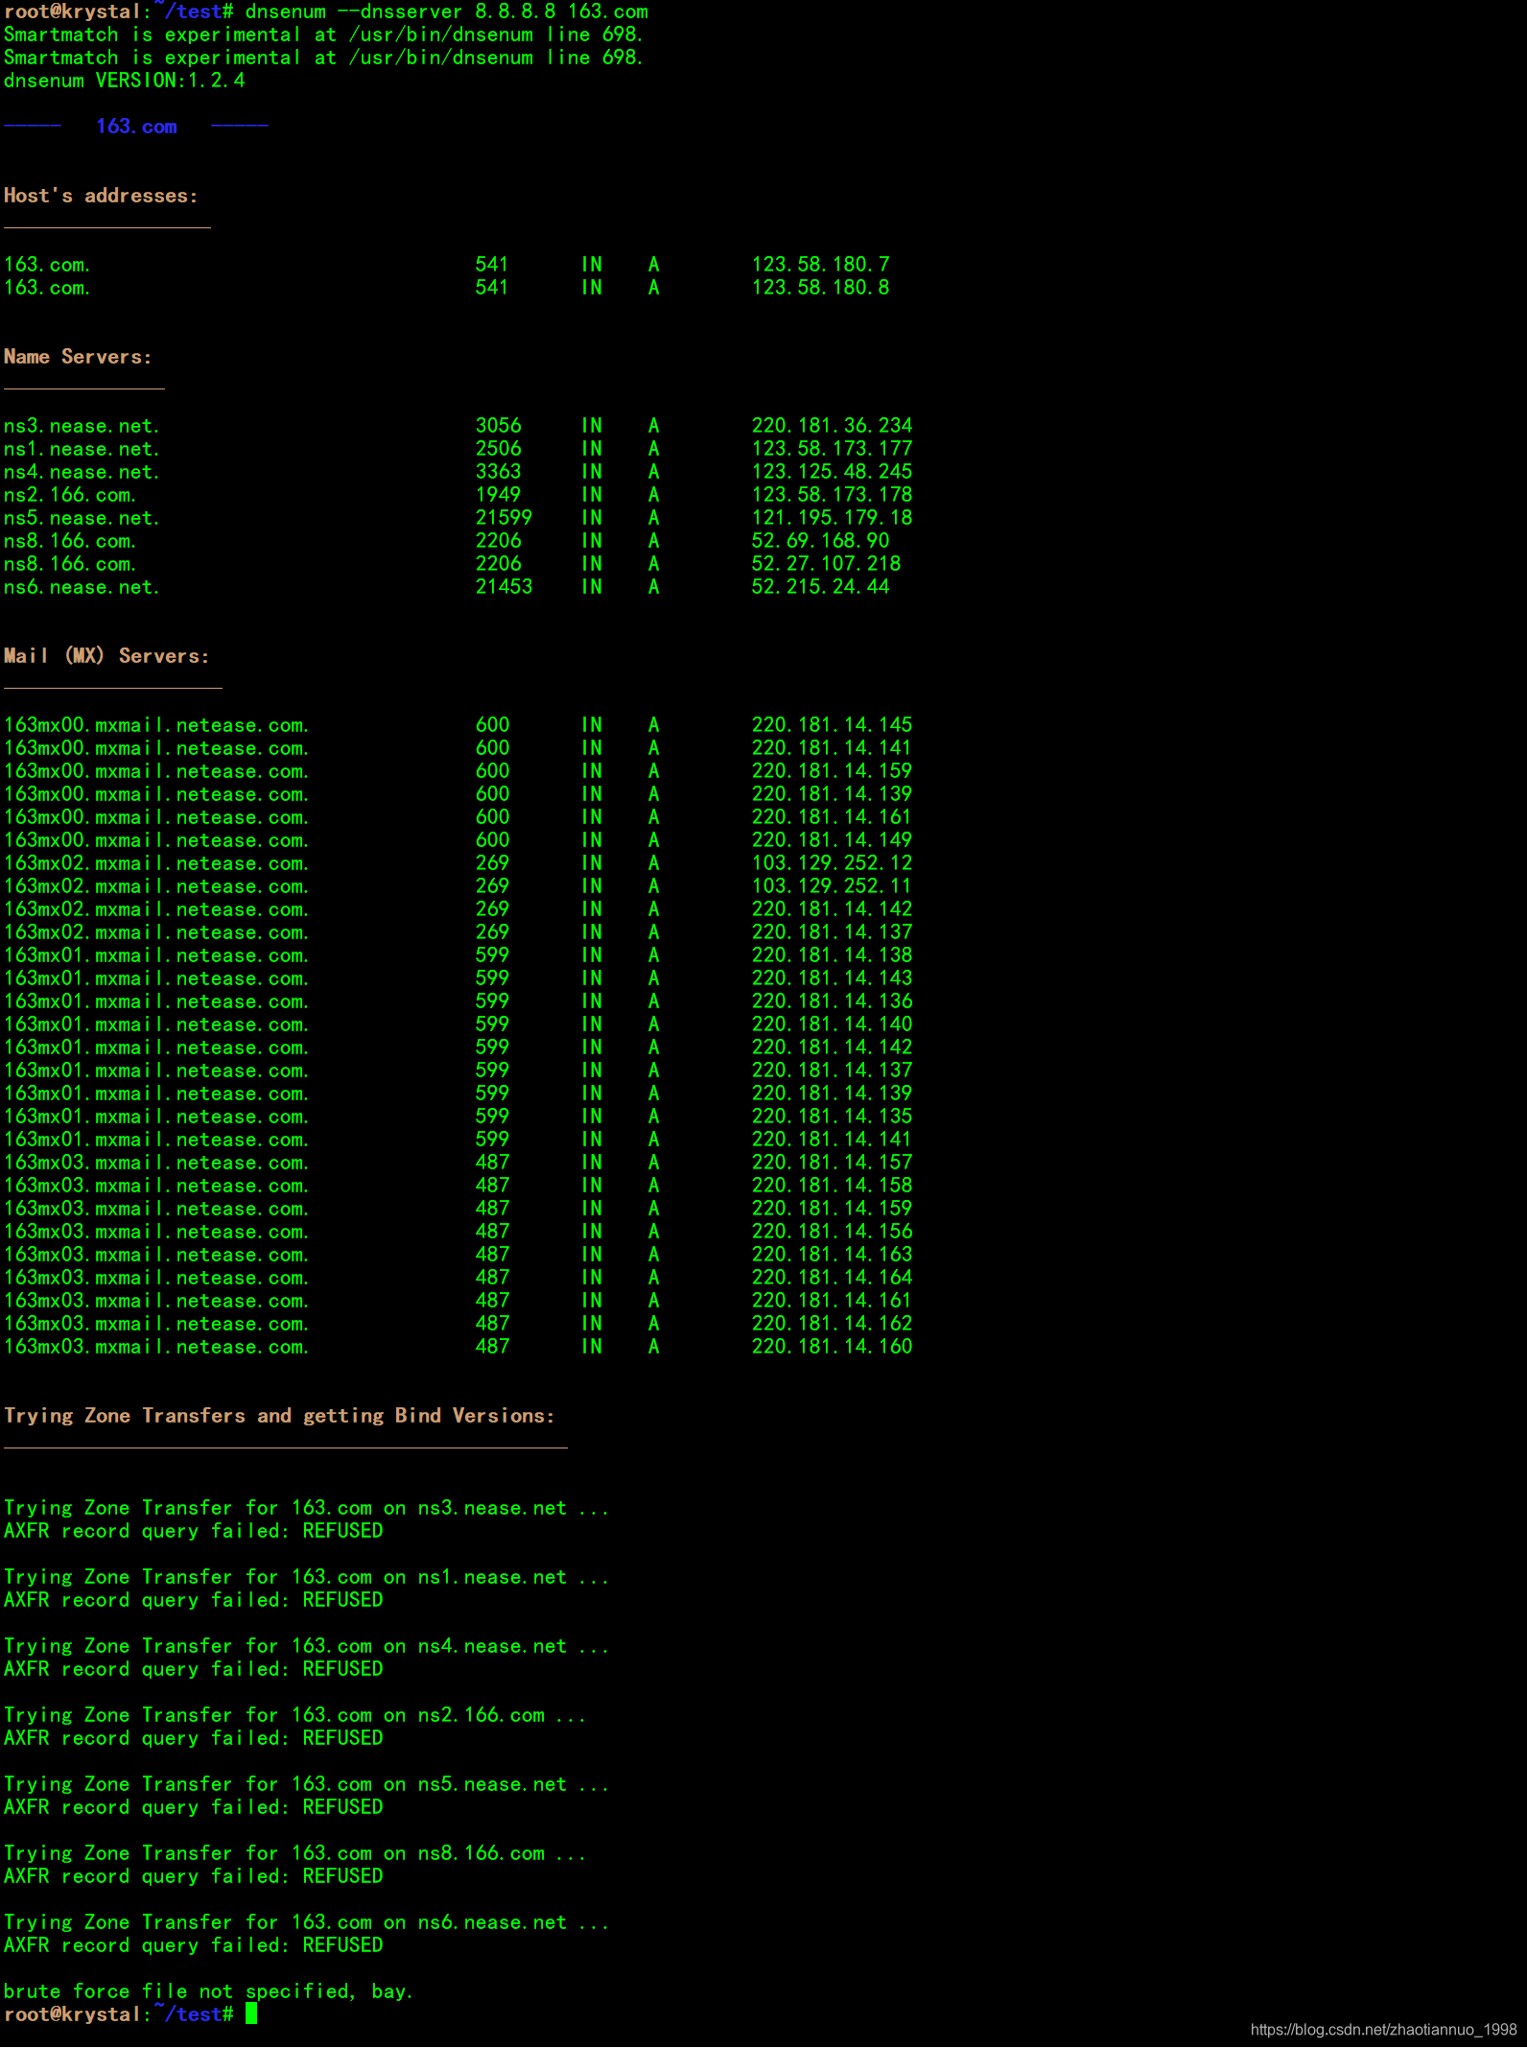Screen dimensions: 1527x2048
Task: Click MX IP 220.181.14.149
Action: (832, 840)
